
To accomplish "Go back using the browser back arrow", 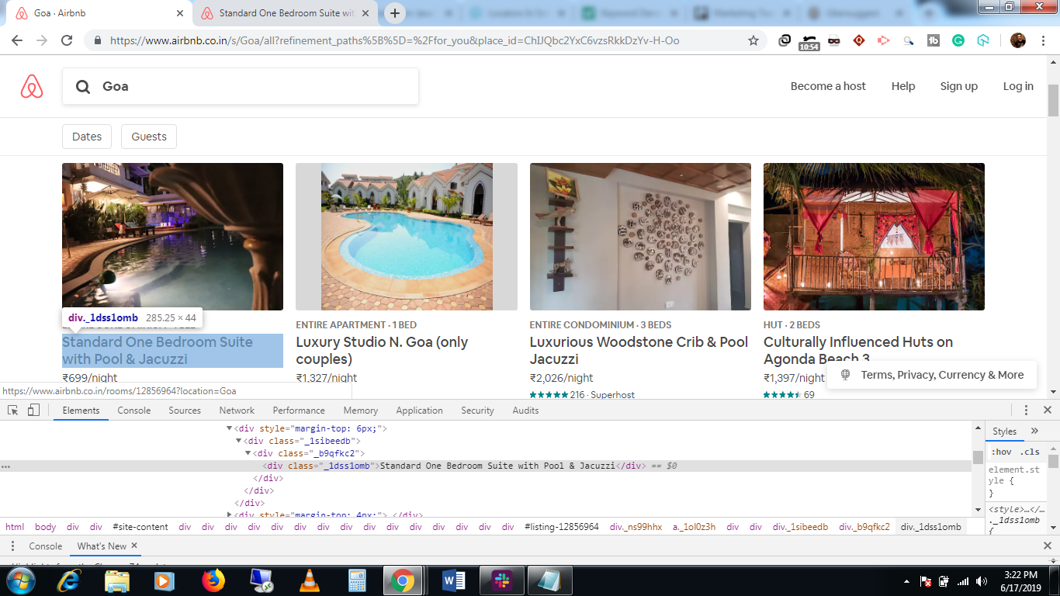I will point(16,40).
